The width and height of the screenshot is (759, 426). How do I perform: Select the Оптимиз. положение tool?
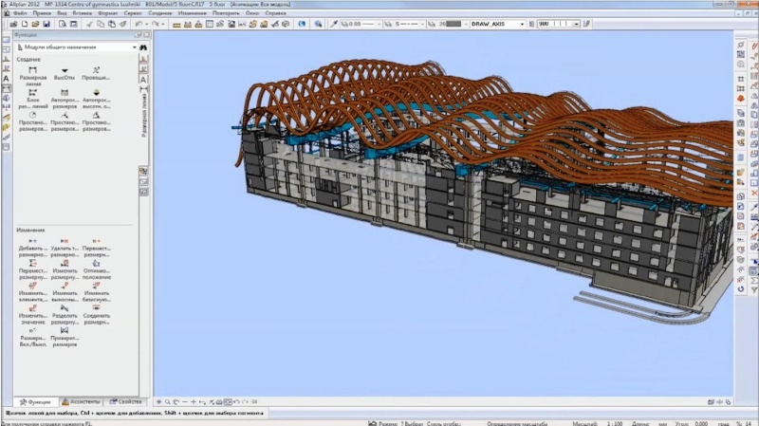coord(97,270)
